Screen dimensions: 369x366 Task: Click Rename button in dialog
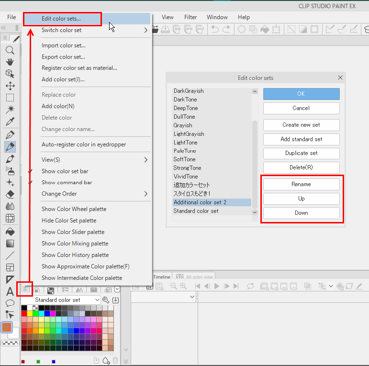pos(301,184)
